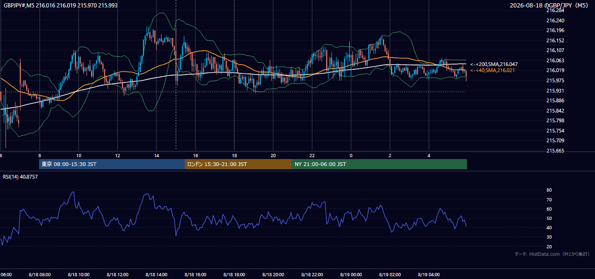Click hour label 0 under the price chart
The image size is (595, 279).
click(x=351, y=156)
